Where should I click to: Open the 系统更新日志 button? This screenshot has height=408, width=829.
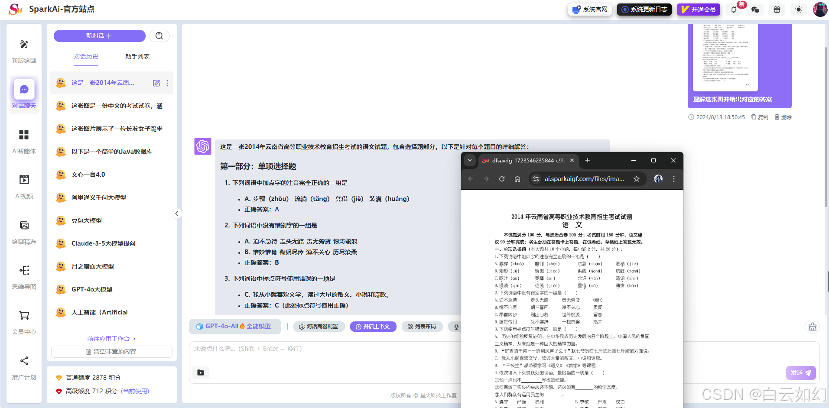tap(644, 10)
